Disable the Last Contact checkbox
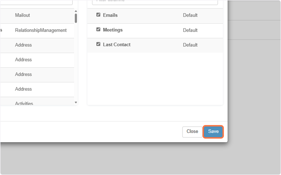Viewport: 281px width, 175px height. 98,44
